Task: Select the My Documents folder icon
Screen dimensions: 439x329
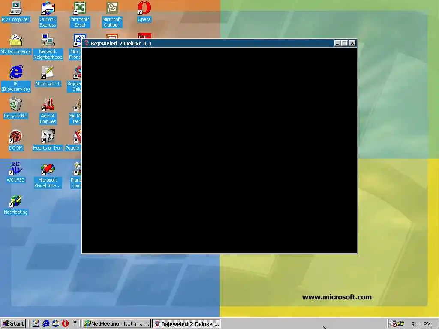Action: point(16,44)
